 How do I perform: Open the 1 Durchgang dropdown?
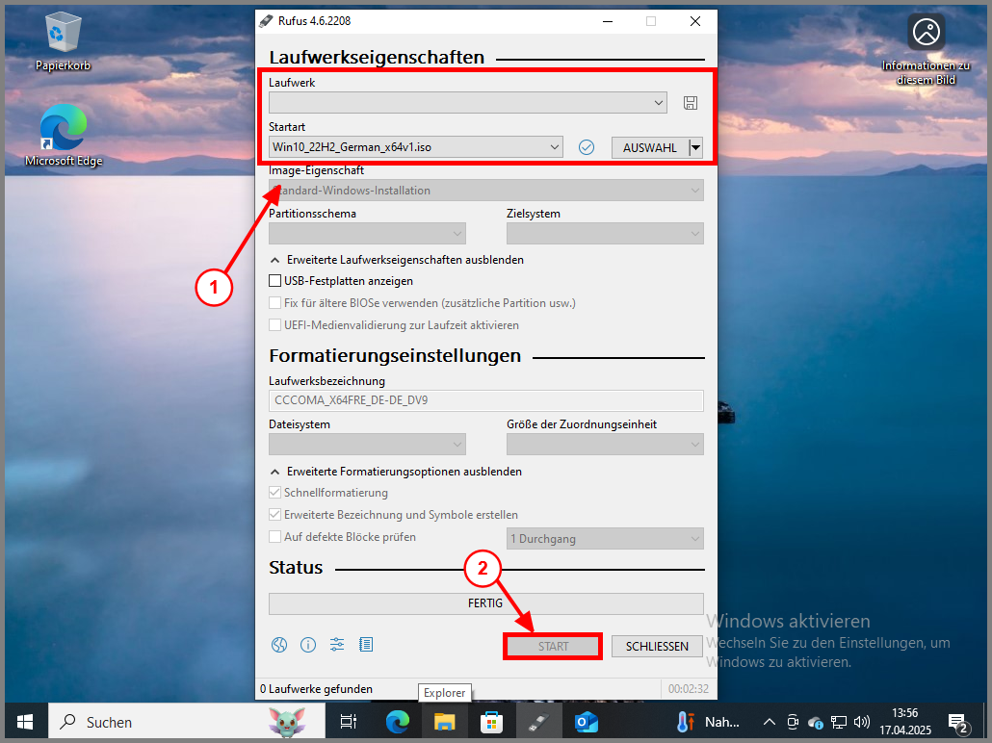[x=605, y=539]
